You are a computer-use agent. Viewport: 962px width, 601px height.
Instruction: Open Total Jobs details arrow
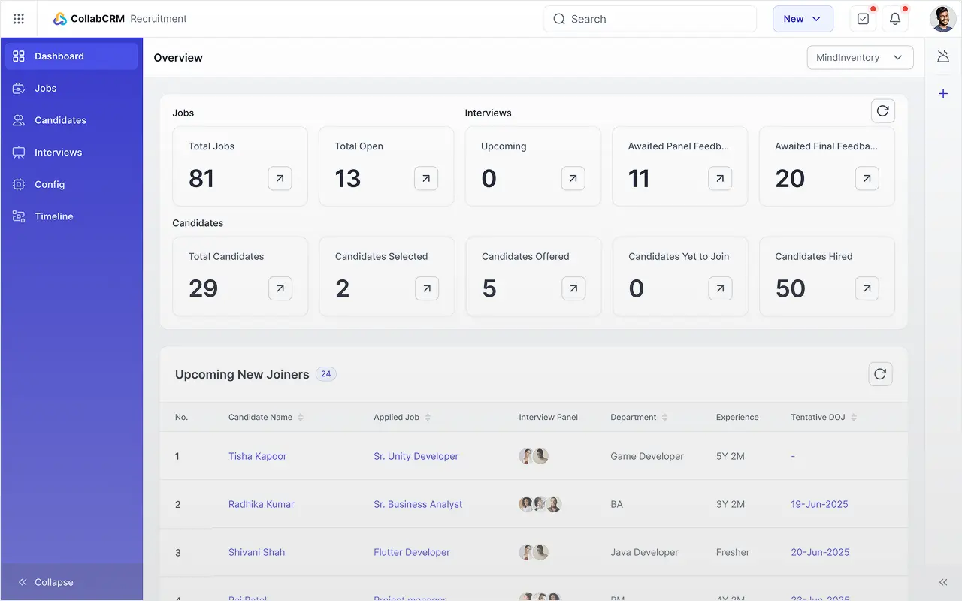tap(280, 178)
